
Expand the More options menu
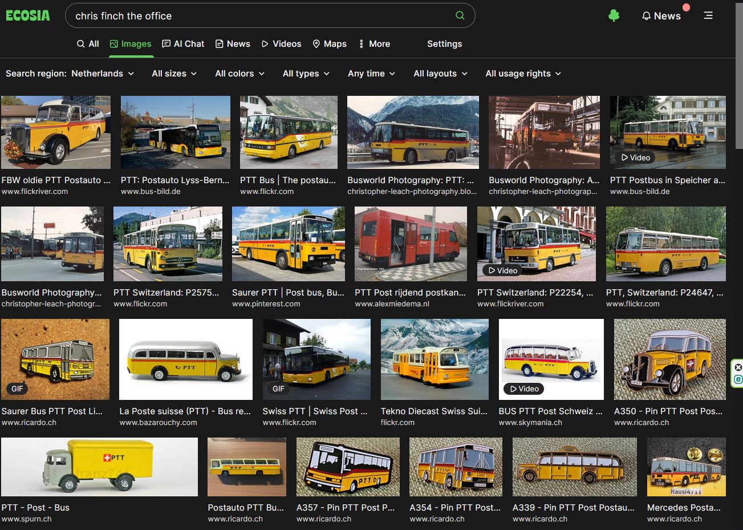[x=374, y=44]
